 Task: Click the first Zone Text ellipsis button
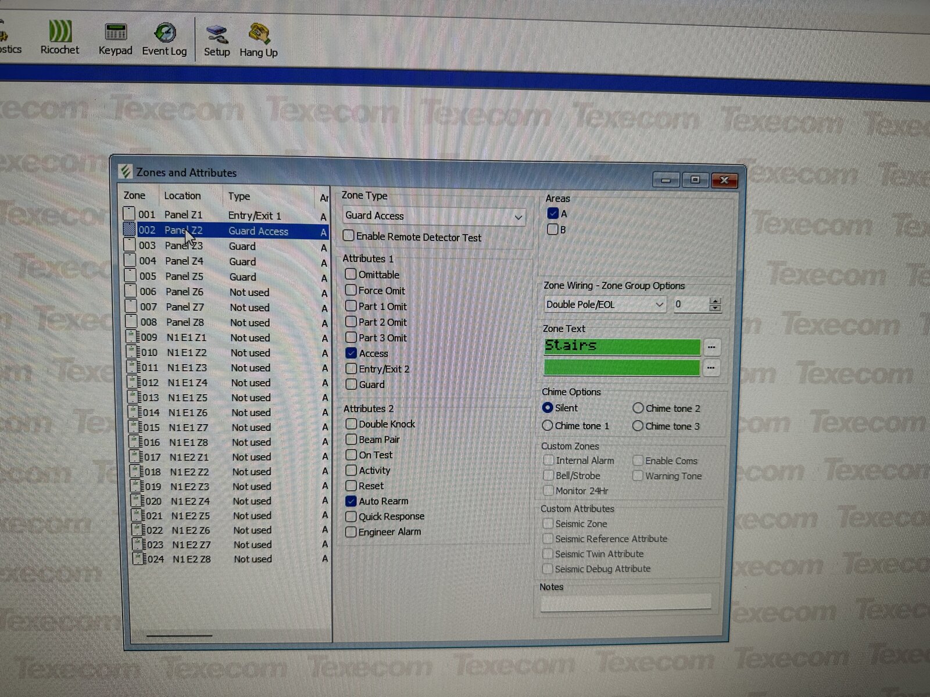711,347
